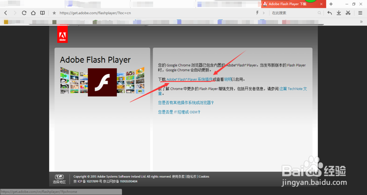Open a new tab with the plus button
Image resolution: width=367 pixels, height=195 pixels.
click(x=331, y=4)
